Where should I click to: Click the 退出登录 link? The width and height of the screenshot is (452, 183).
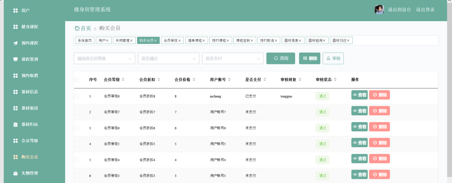click(425, 10)
